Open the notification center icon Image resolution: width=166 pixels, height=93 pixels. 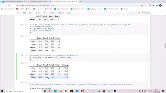(163, 91)
